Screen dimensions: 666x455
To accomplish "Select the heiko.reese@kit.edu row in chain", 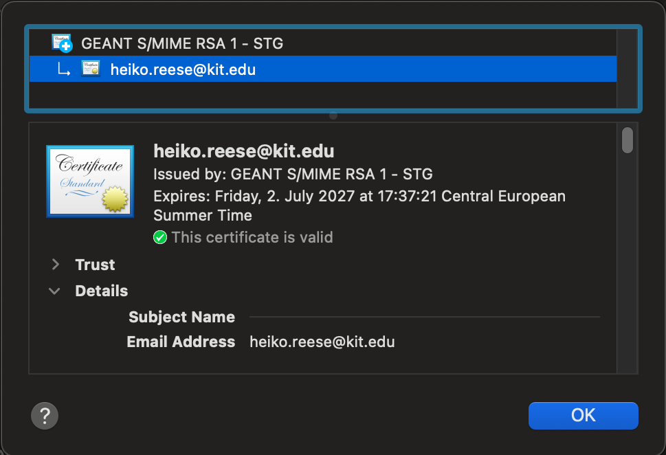I will point(323,69).
